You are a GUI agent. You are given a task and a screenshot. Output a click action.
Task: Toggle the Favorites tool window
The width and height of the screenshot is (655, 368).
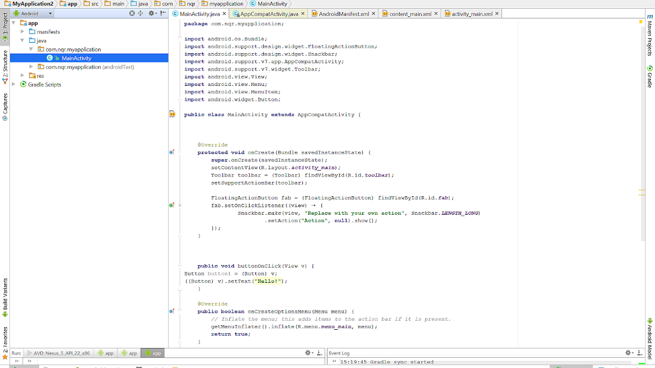click(5, 343)
